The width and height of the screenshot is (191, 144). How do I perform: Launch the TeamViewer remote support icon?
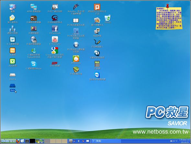[97, 75]
